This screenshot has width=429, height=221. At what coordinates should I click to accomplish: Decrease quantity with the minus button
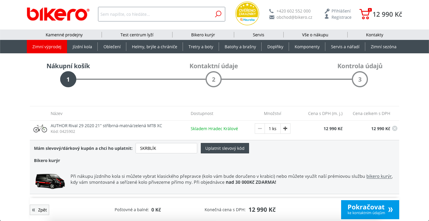[260, 129]
